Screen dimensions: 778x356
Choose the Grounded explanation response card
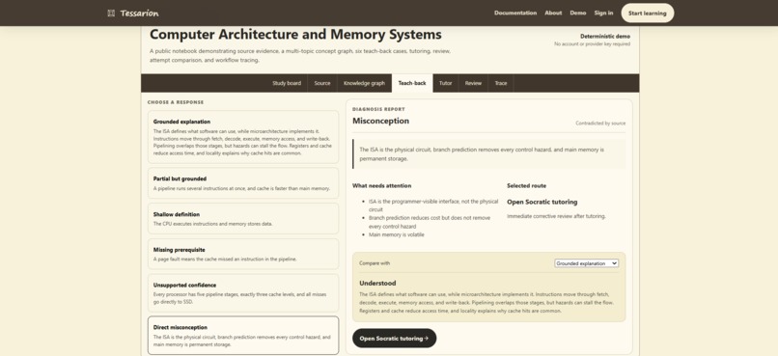click(243, 137)
